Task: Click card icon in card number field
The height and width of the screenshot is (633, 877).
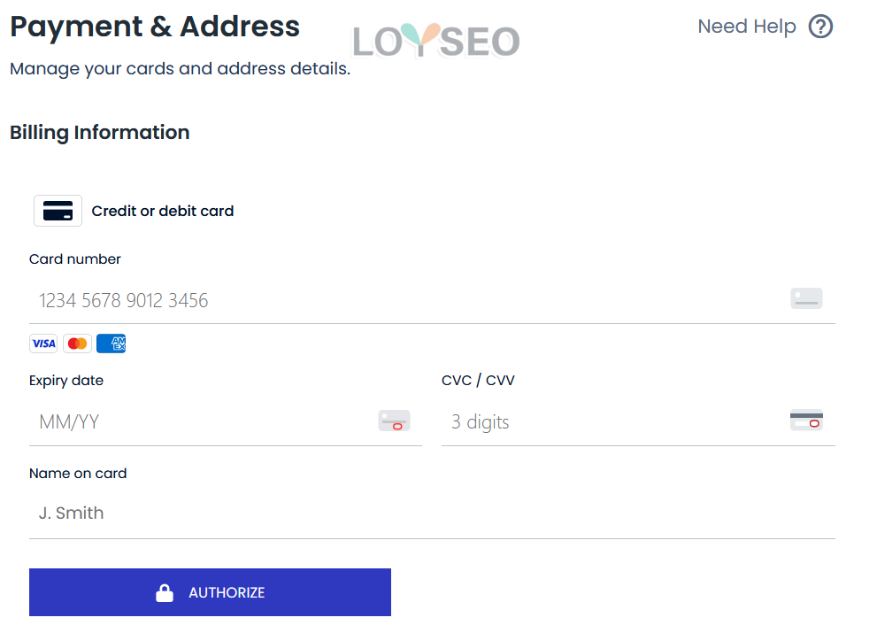Action: 806,298
